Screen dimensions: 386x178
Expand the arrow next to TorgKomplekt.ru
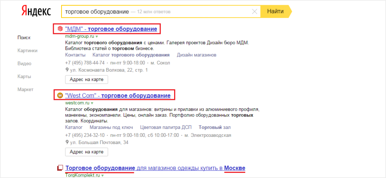pos(102,176)
